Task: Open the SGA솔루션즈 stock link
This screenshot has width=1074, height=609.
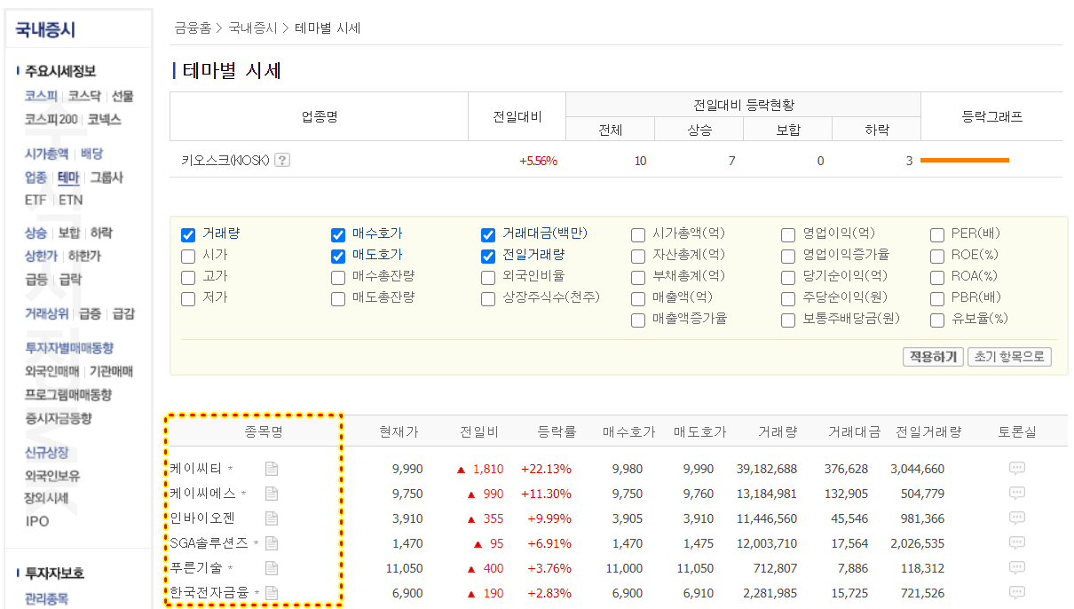Action: point(209,543)
